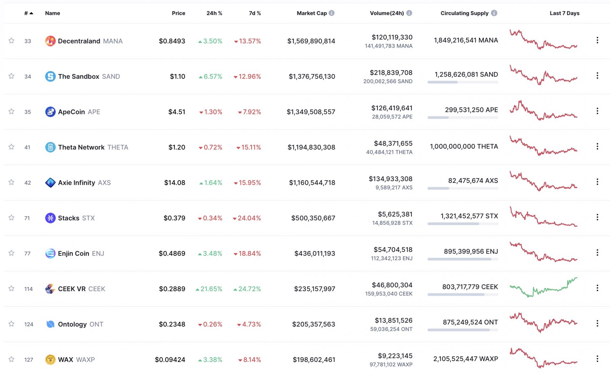
Task: Click Stacks circulating supply progress bar
Action: click(463, 224)
